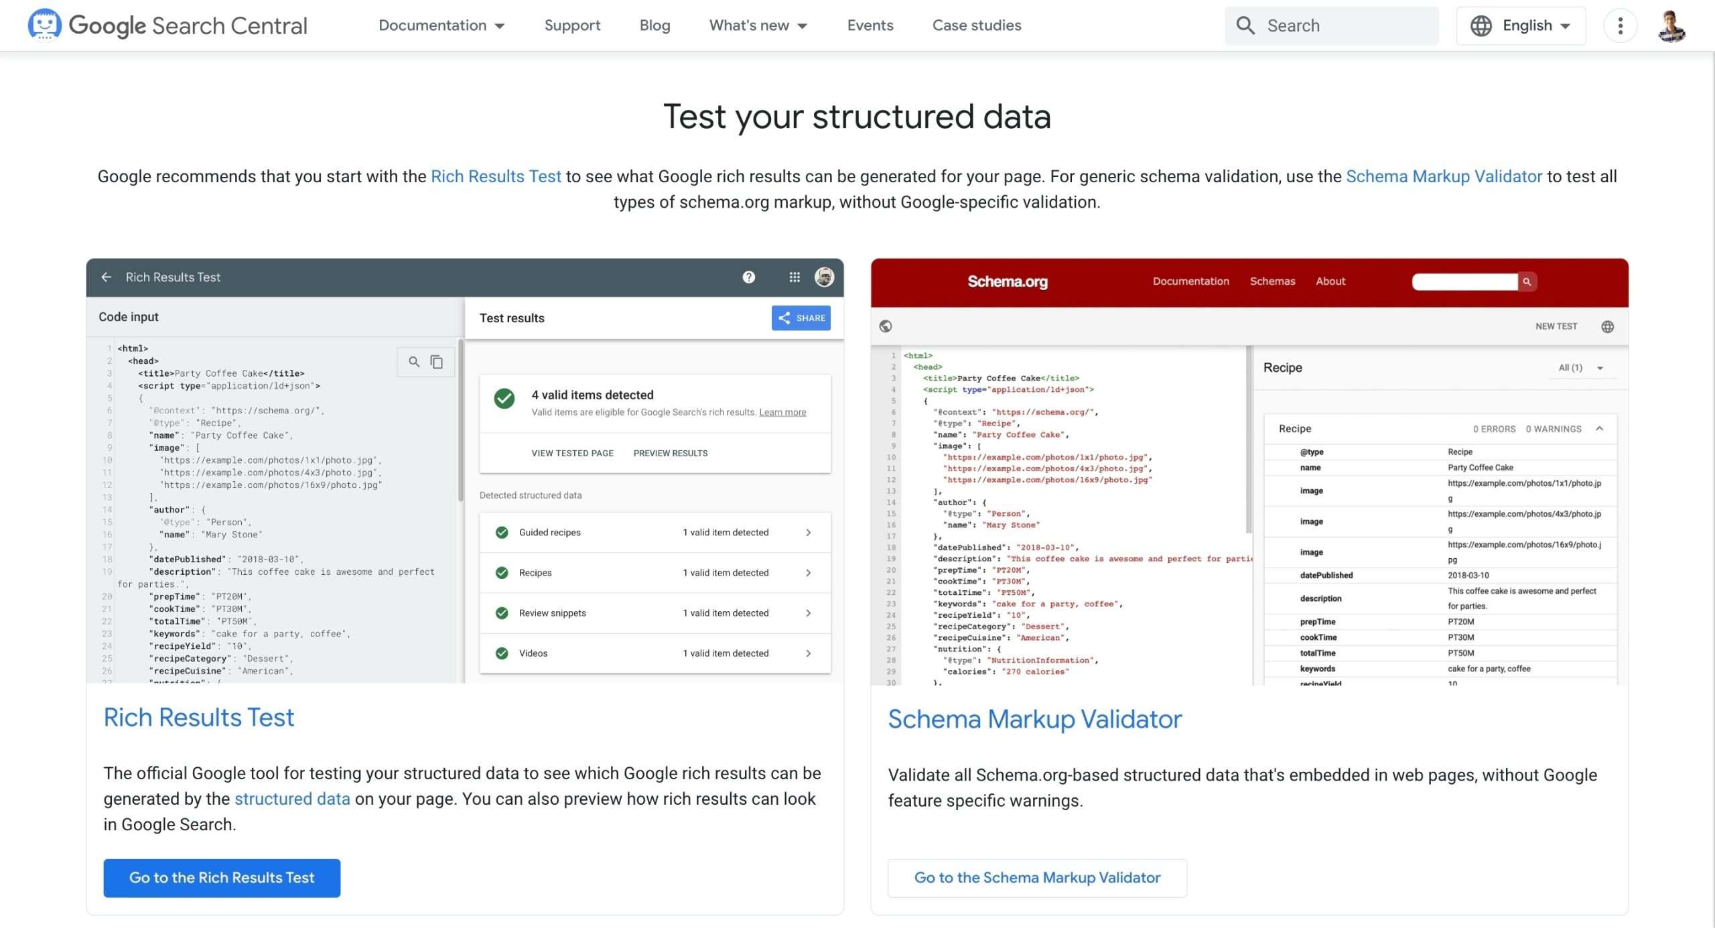This screenshot has height=928, width=1715.
Task: Open the user profile avatar
Action: click(1672, 25)
